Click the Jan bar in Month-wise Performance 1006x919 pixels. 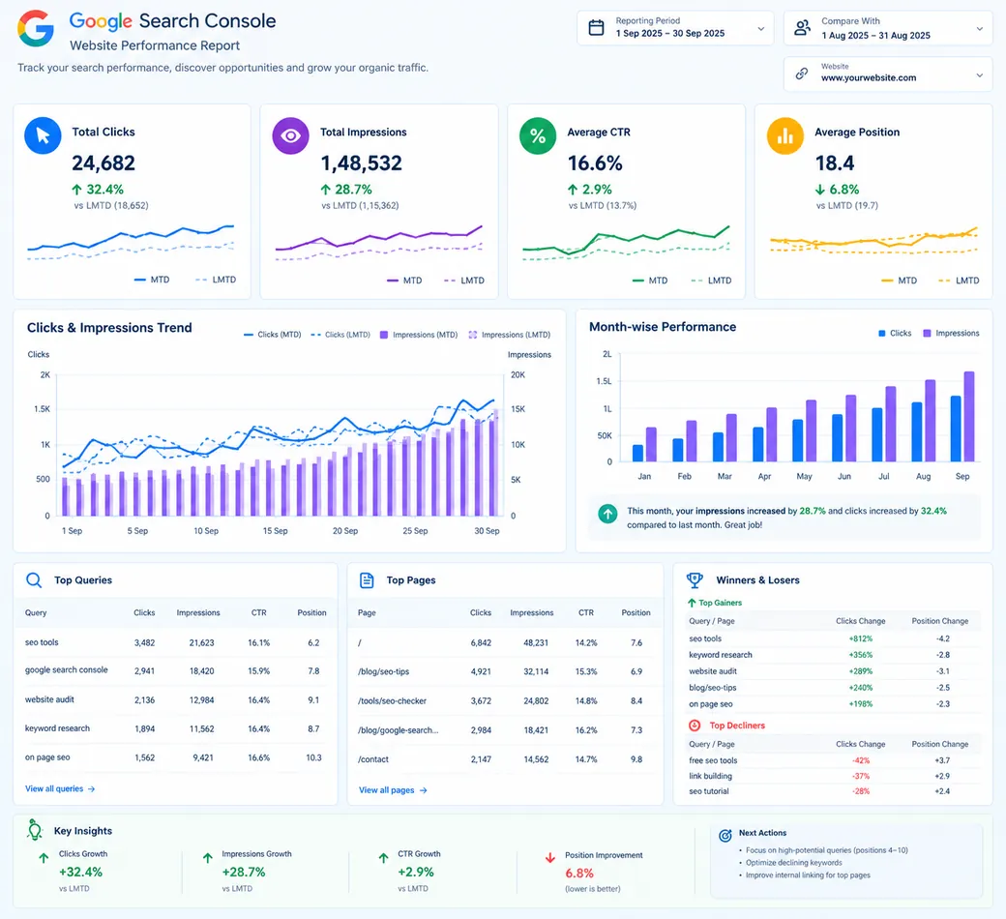click(644, 444)
